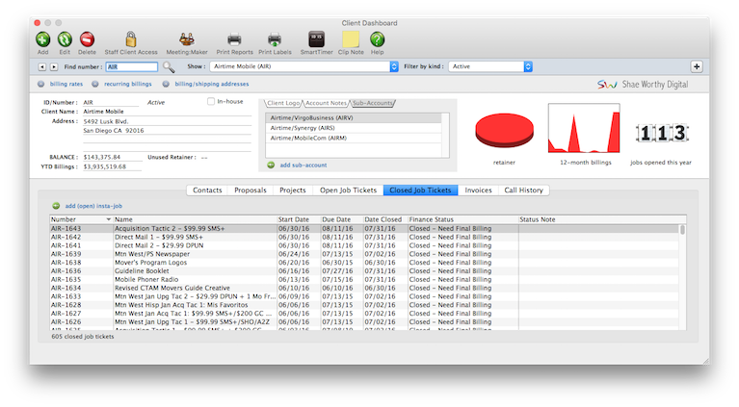Click the green Add toolbar icon

click(42, 39)
